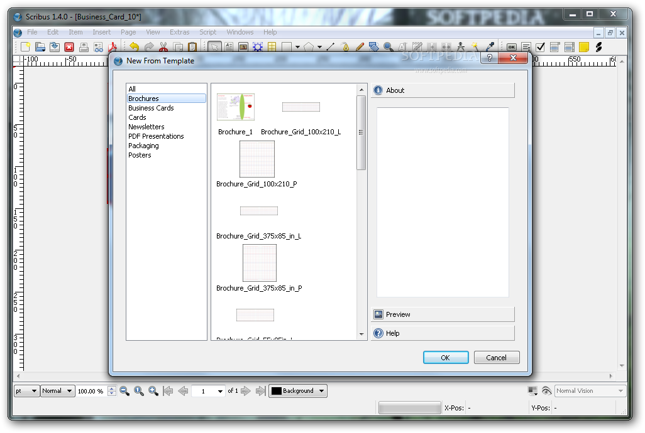
Task: Zoom in with the plus magnifier
Action: coord(153,391)
